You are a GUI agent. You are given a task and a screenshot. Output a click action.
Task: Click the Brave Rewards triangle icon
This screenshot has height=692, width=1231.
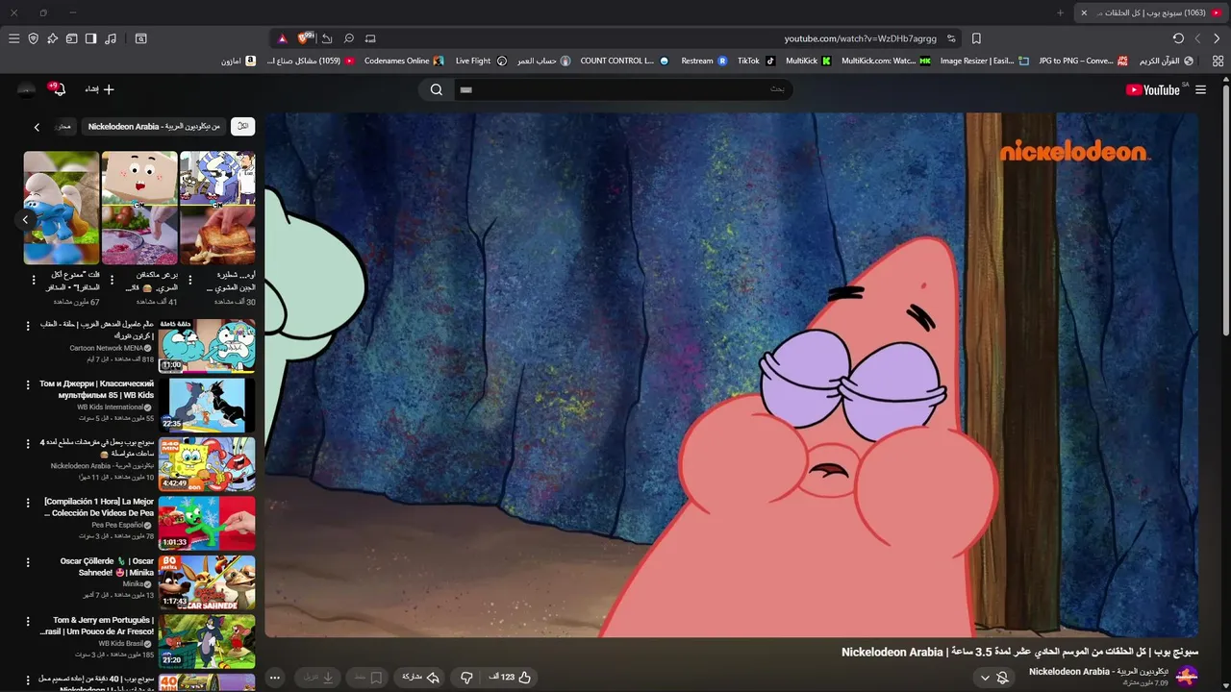pos(282,38)
